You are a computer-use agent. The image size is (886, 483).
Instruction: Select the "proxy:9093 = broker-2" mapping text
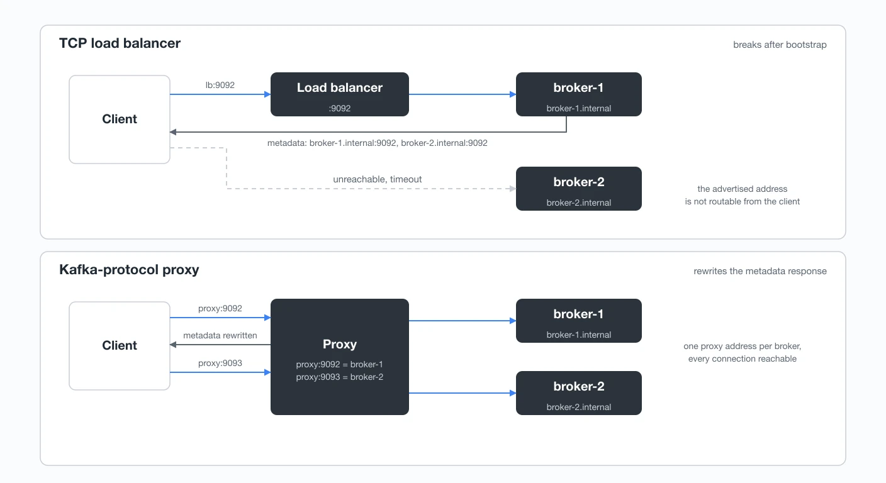[x=340, y=377]
